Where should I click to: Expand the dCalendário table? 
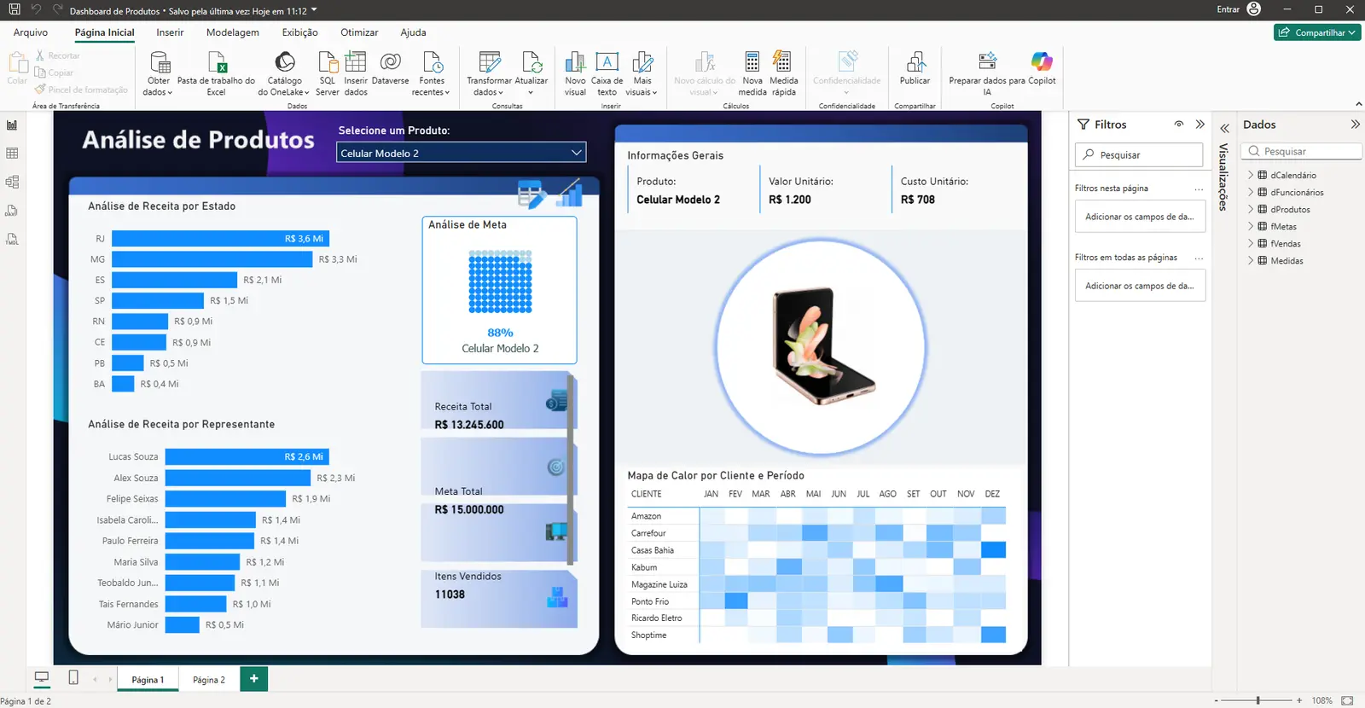1252,175
